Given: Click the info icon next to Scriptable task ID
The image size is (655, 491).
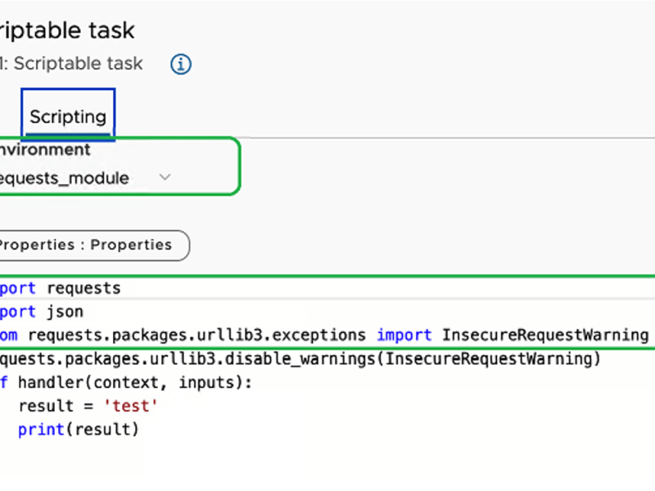Looking at the screenshot, I should (180, 64).
